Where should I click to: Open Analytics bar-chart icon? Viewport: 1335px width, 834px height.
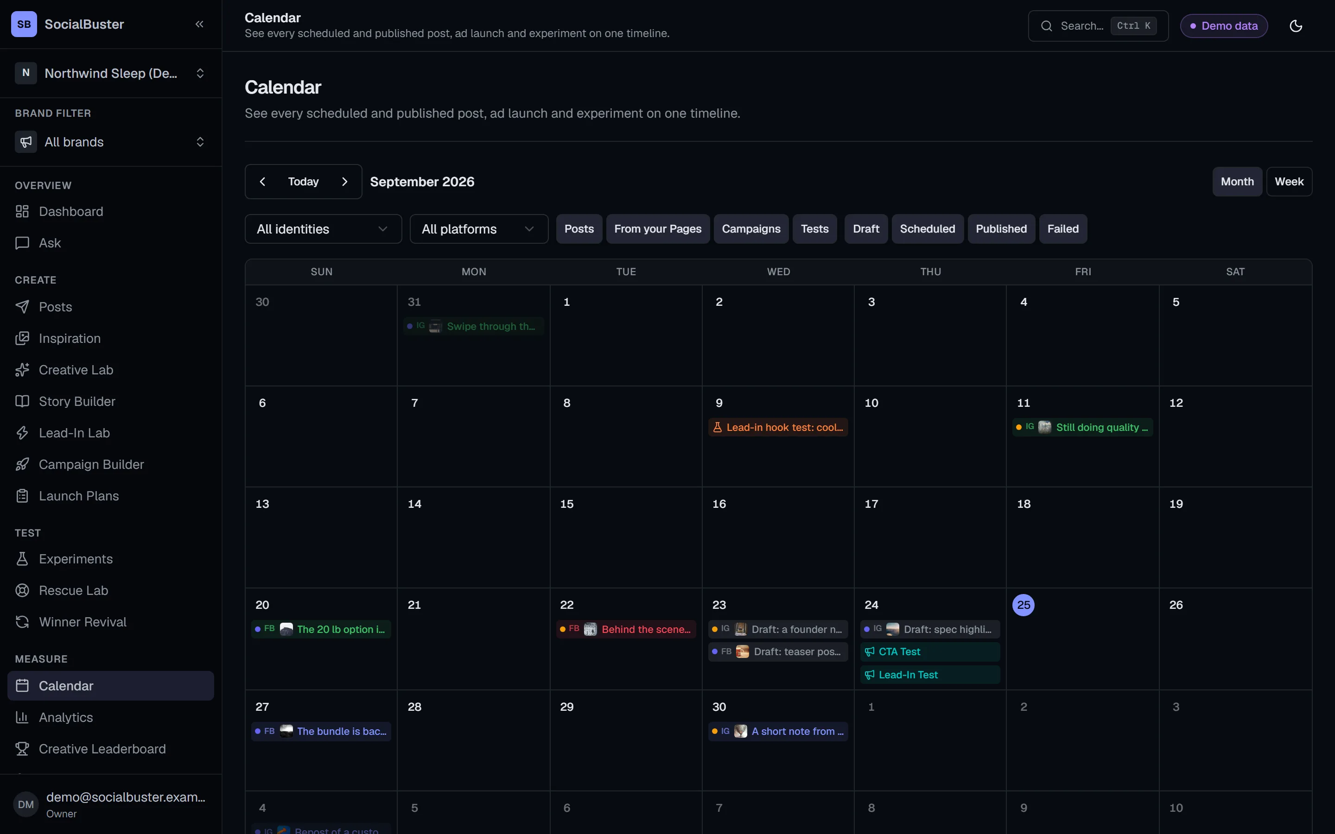[x=22, y=718]
